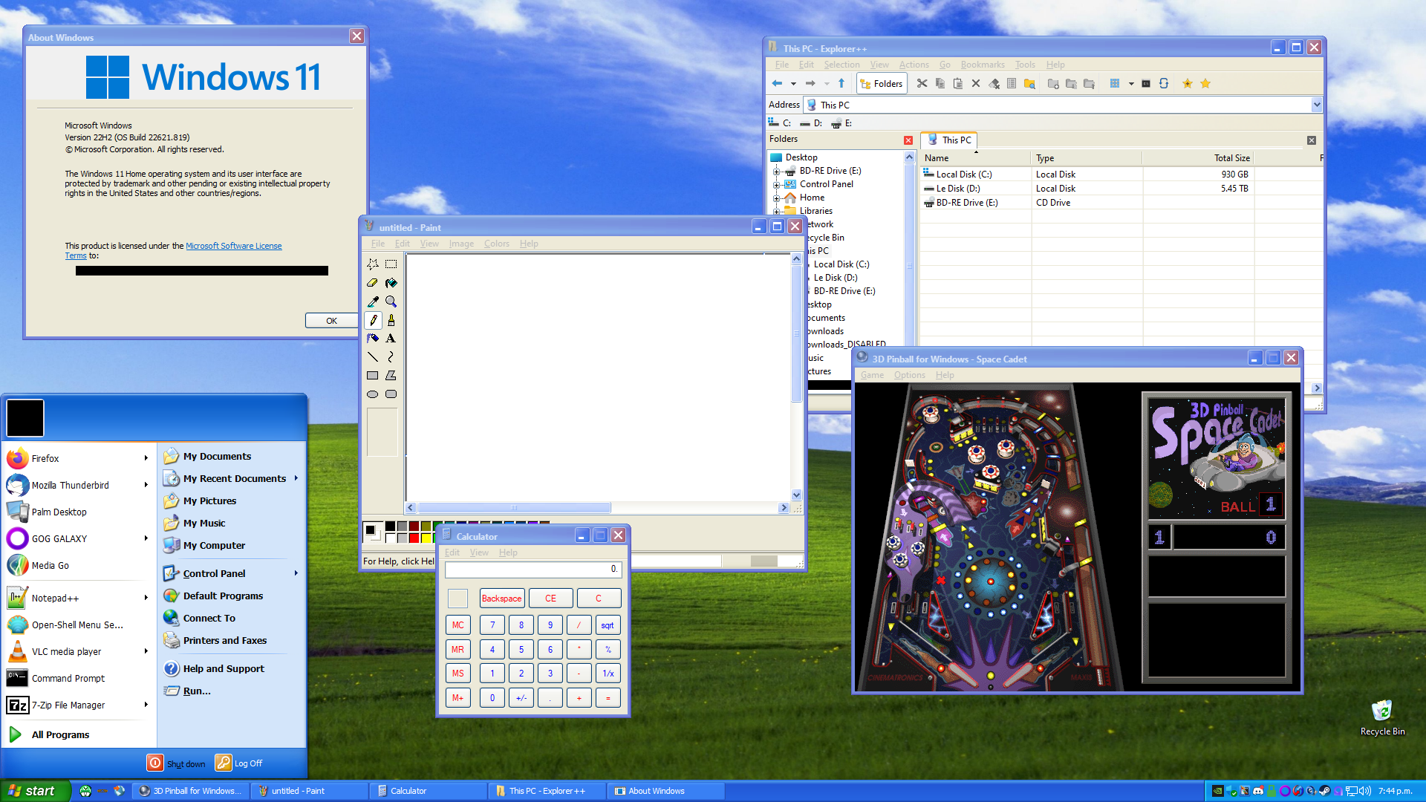Select the Text tool in Paint

[x=391, y=339]
